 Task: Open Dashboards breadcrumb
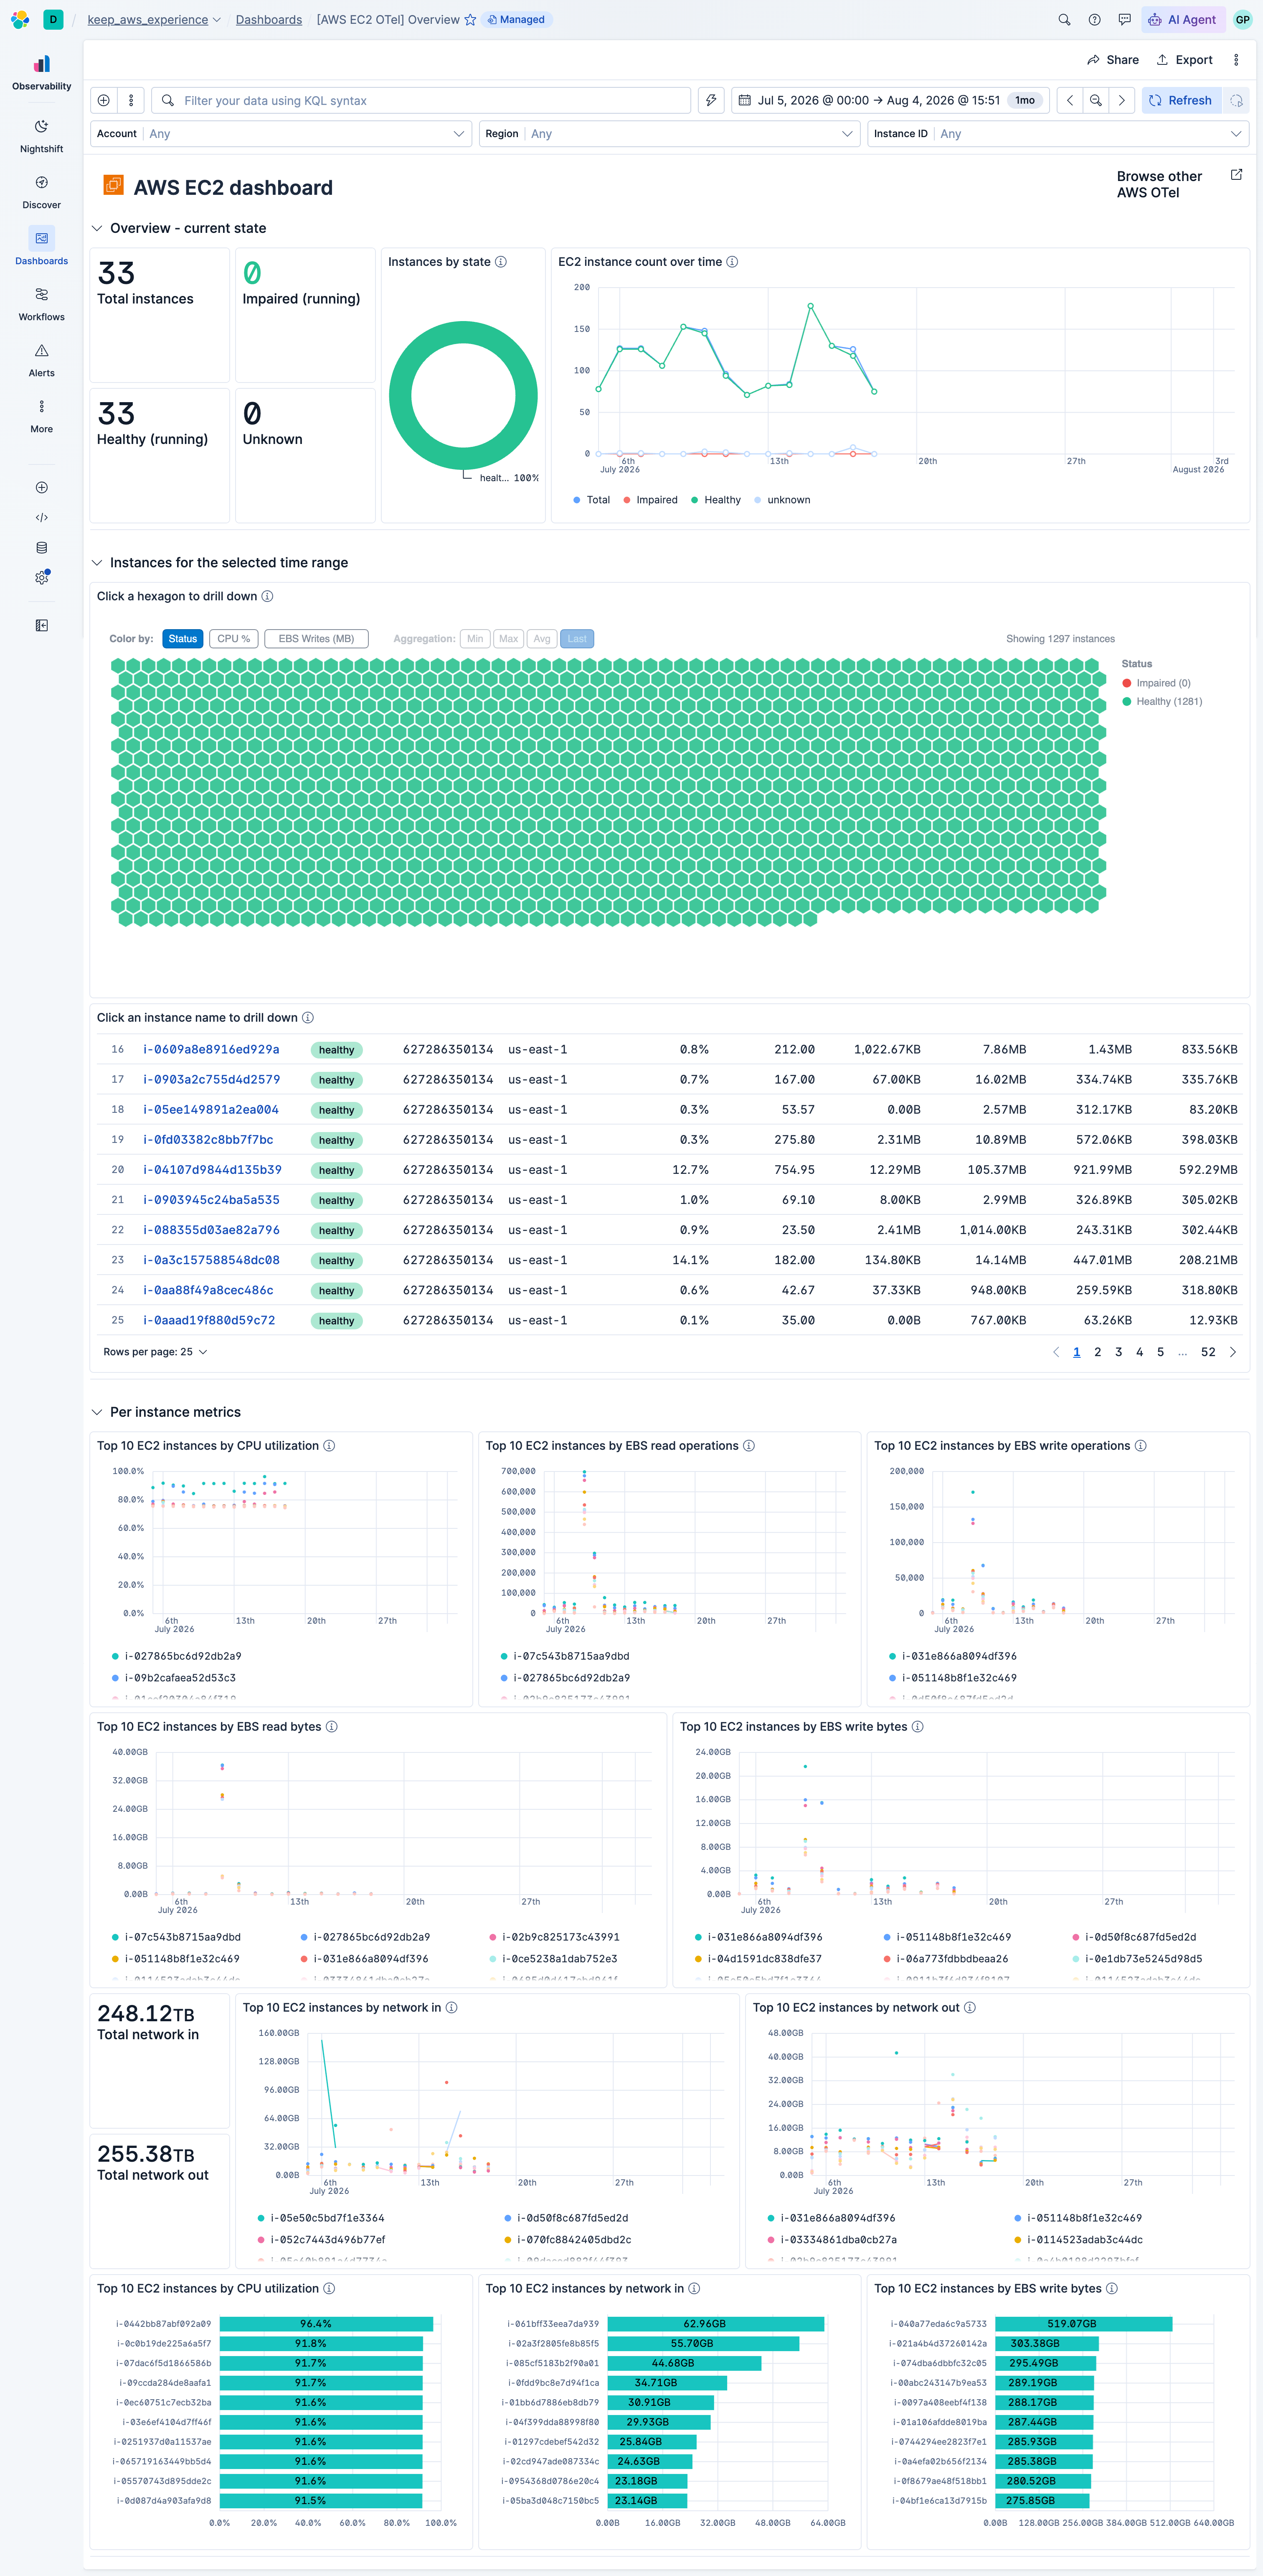(269, 20)
